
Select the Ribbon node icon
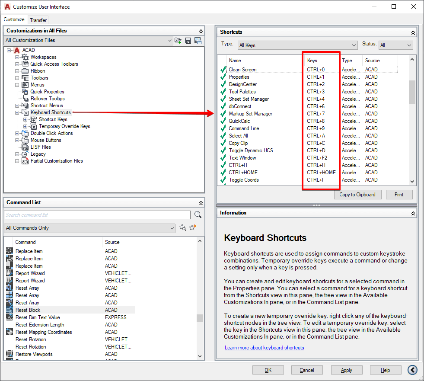tap(25, 71)
